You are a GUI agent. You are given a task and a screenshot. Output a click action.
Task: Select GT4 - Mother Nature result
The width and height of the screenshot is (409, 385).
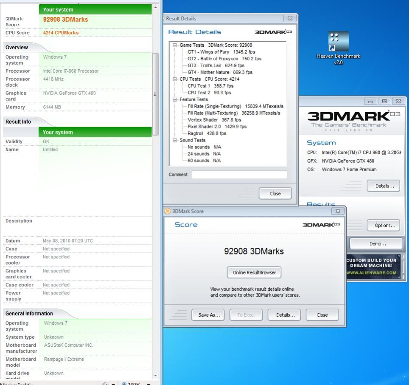tap(220, 72)
